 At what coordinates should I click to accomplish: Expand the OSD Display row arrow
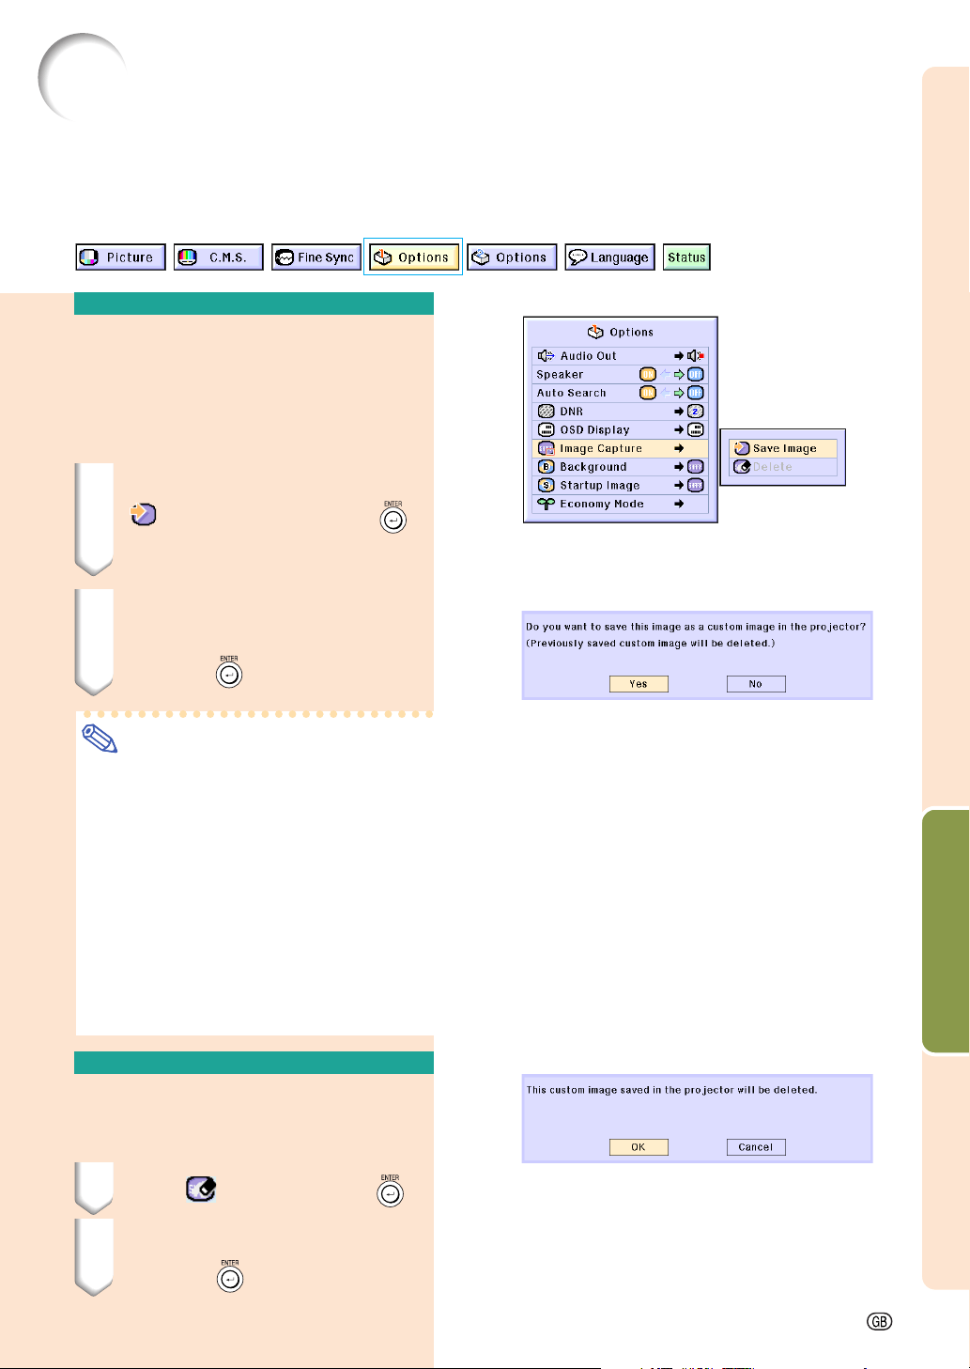click(x=679, y=430)
